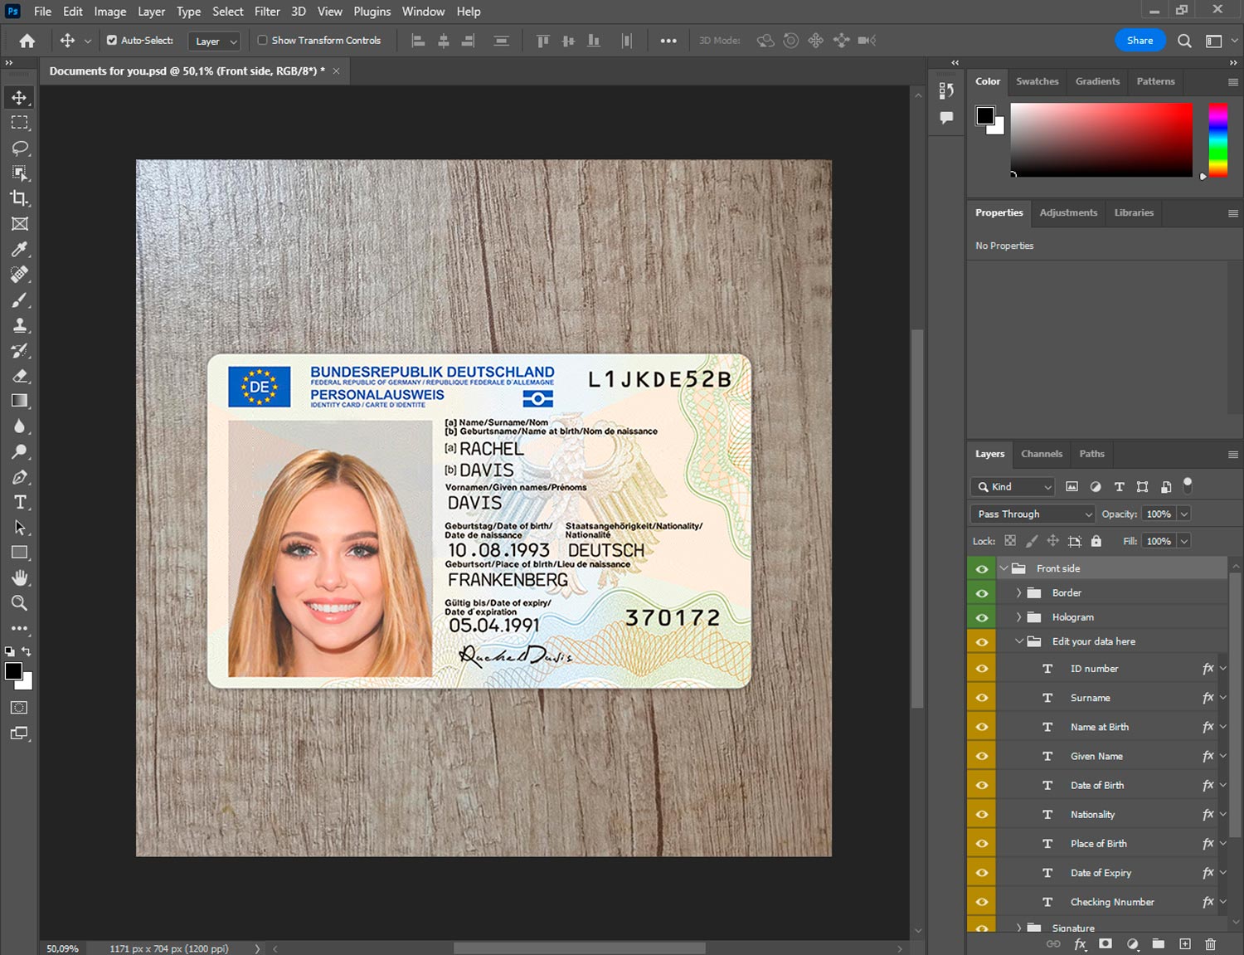Open the Kind layer filter dropdown
This screenshot has height=955, width=1244.
pos(1013,487)
